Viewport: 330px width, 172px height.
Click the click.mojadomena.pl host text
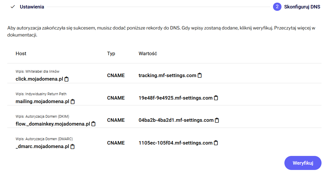(x=39, y=79)
